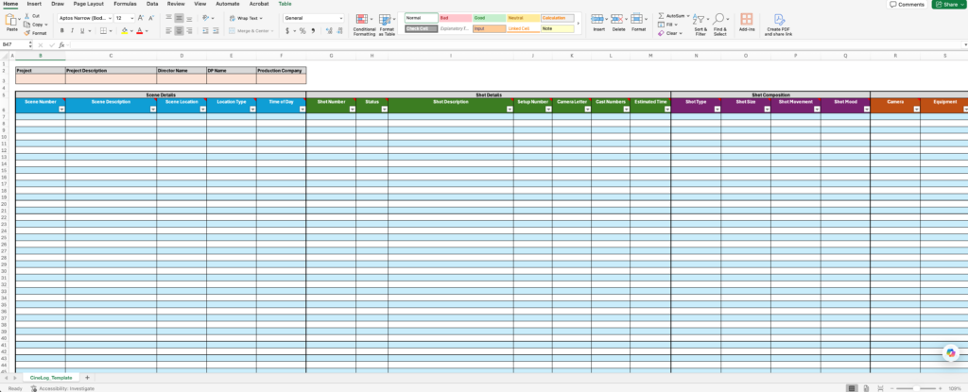Click the percent style icon
The width and height of the screenshot is (968, 392).
pyautogui.click(x=302, y=30)
